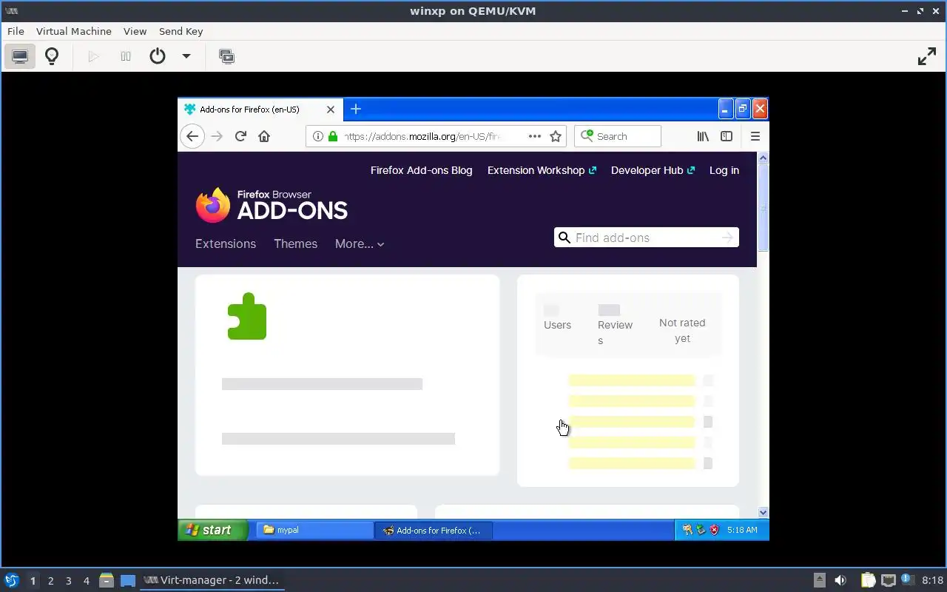Click the power Shut Down button icon

point(158,56)
